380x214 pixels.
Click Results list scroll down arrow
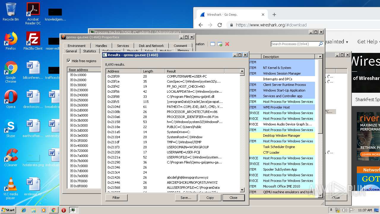point(242,190)
